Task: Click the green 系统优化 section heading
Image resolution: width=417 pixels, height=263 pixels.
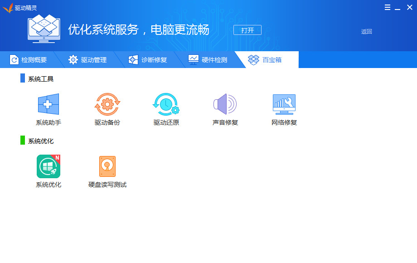Action: click(41, 141)
